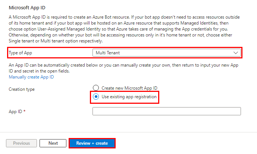The height and width of the screenshot is (154, 257).
Task: Click the 'Type of App' field label
Action: 21,53
